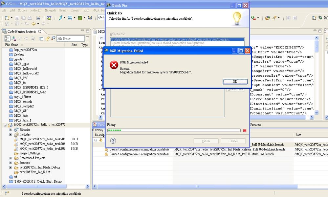The height and width of the screenshot is (197, 328).
Task: Open the Refactor menu
Action: click(36, 10)
